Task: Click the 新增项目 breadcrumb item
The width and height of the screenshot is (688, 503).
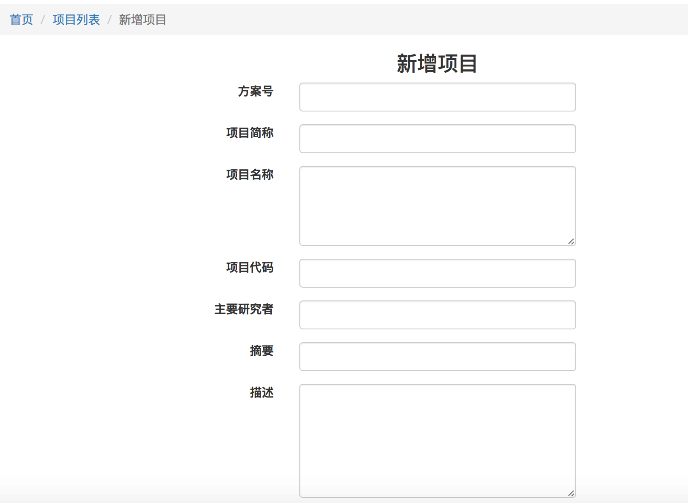Action: click(142, 20)
